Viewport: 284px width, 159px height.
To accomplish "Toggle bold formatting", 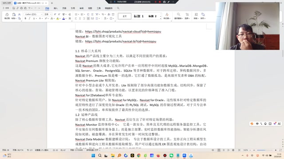I will pyautogui.click(x=25, y=19).
